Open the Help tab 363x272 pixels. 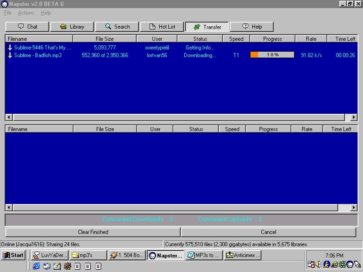click(252, 27)
